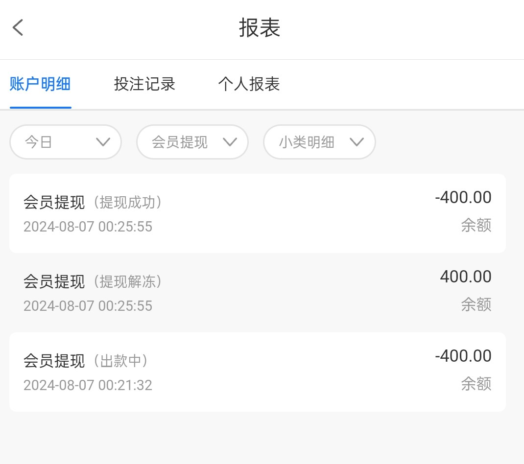The image size is (524, 464).
Task: Open the 今日 date filter dropdown
Action: pos(66,142)
